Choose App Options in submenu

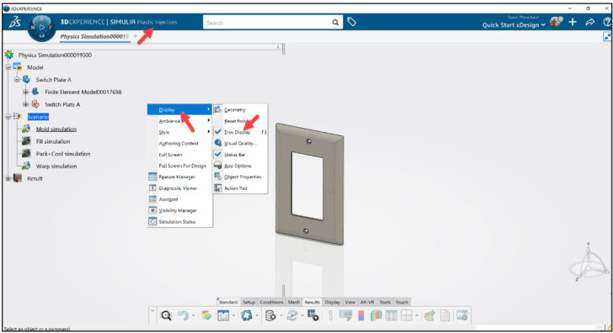tap(241, 166)
